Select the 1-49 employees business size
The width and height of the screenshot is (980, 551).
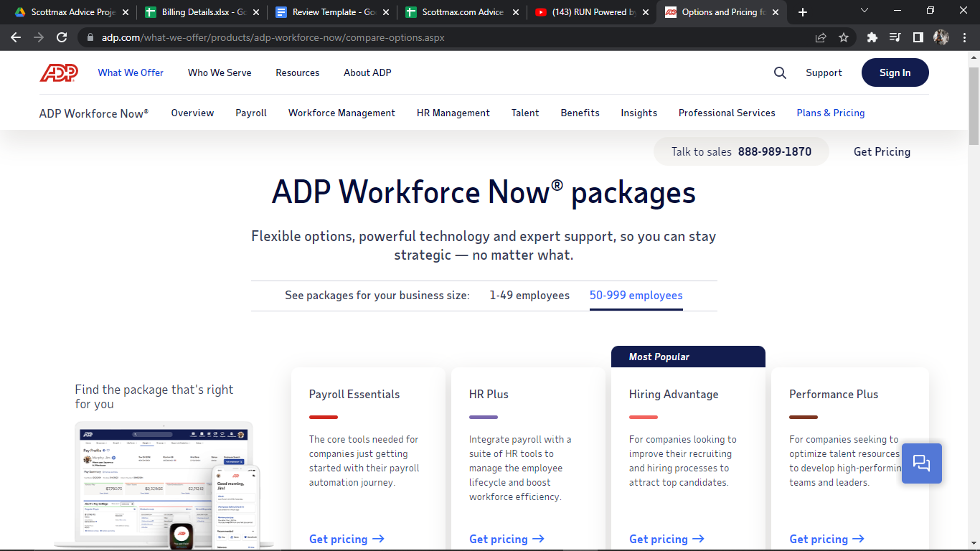[x=529, y=296]
